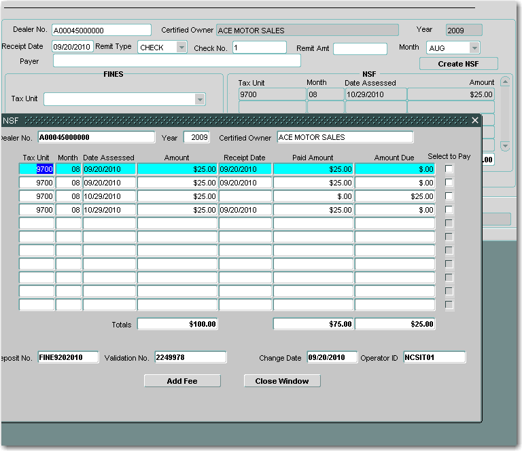
Task: Tick Select to Pay checkbox in seventh row
Action: 449,251
